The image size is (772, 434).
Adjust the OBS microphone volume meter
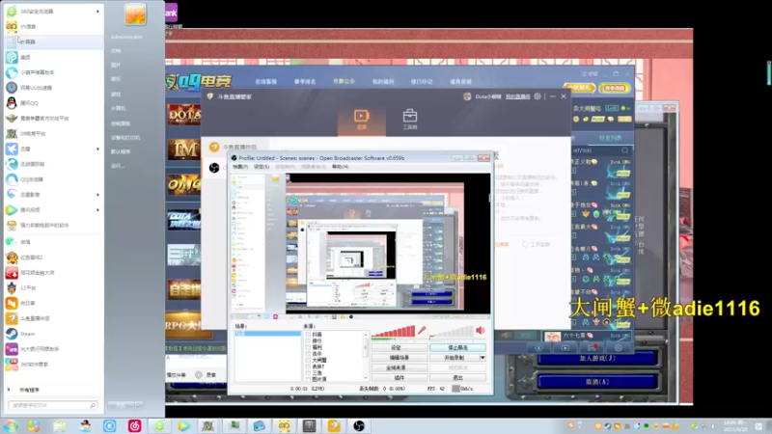click(x=393, y=331)
